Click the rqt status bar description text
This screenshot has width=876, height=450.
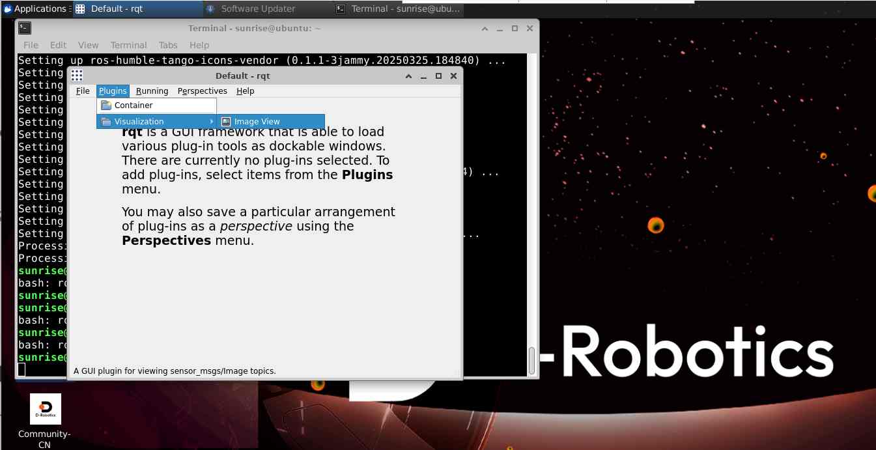pyautogui.click(x=175, y=371)
